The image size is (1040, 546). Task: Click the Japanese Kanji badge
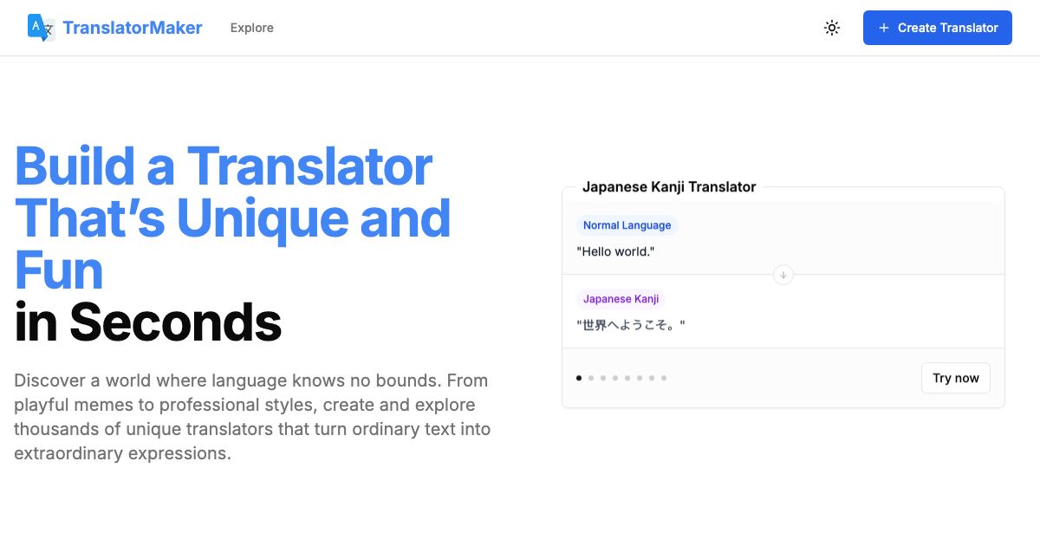click(621, 298)
